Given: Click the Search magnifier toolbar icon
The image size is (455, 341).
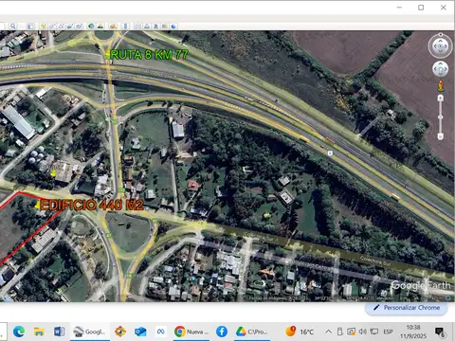Looking at the screenshot, I should click(x=12, y=27).
